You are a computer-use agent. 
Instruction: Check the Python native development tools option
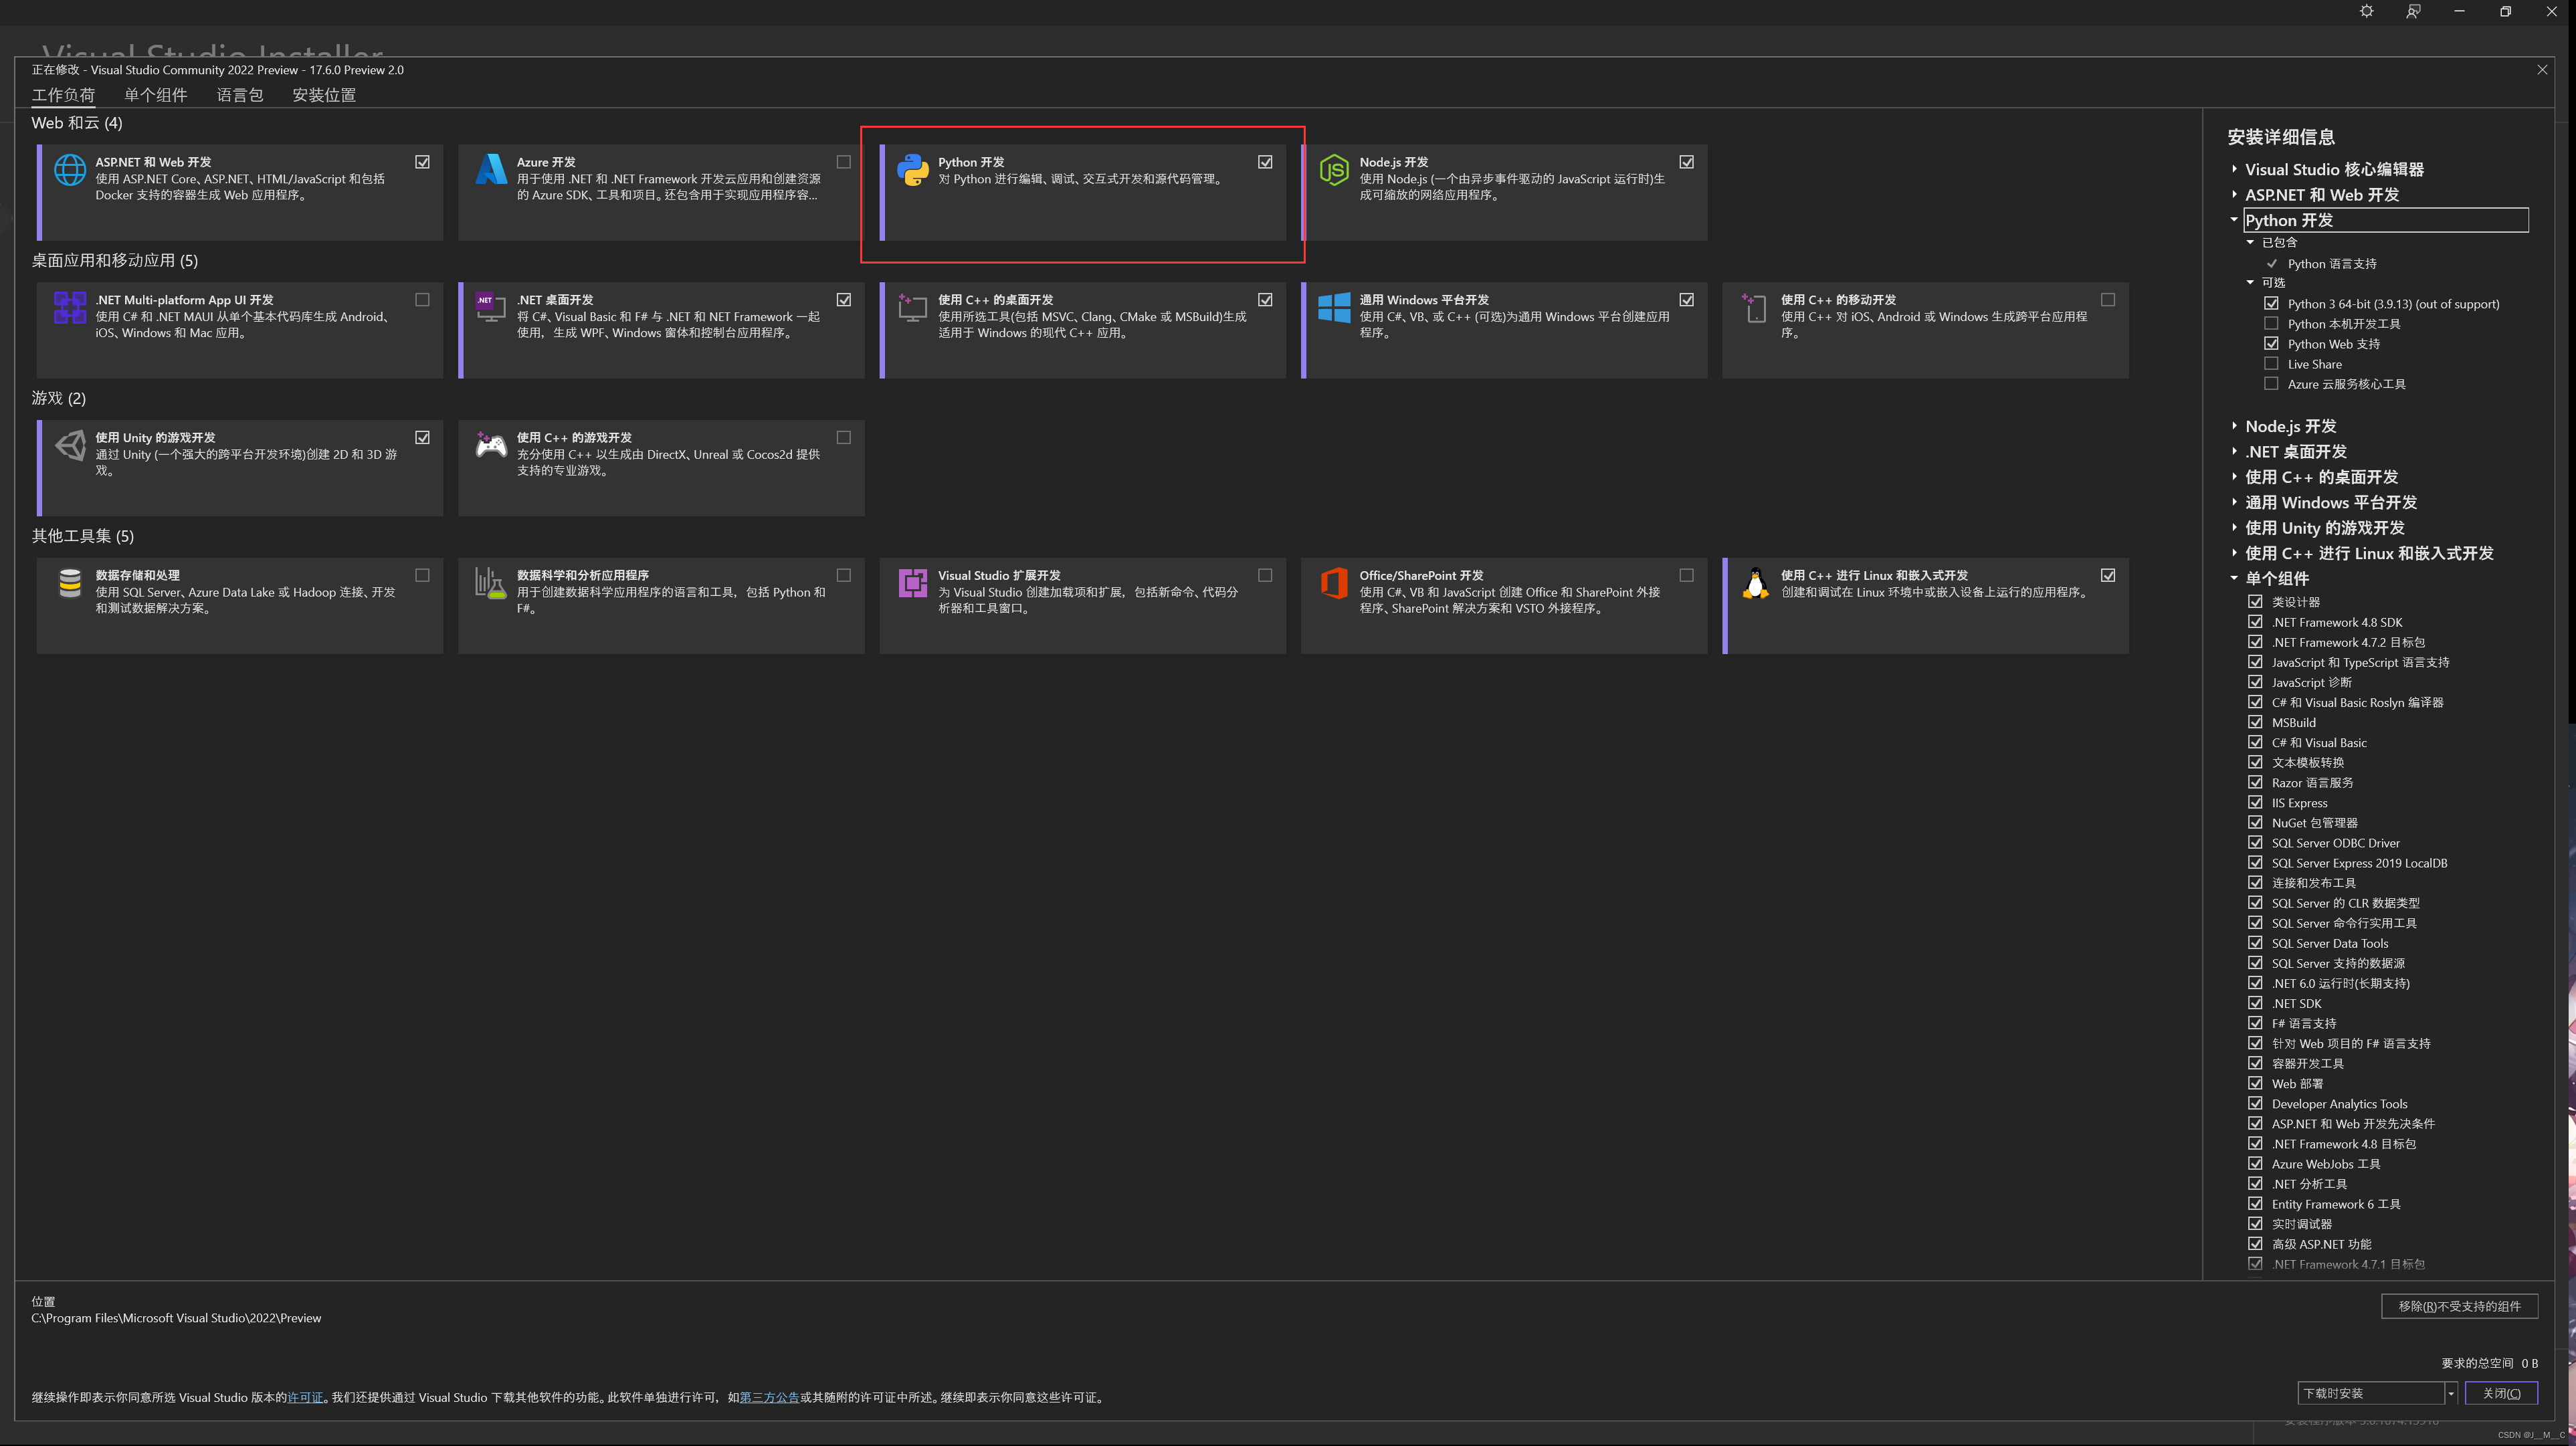2271,324
